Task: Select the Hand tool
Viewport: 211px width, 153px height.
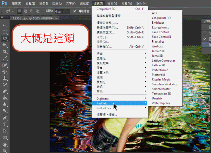Action: click(5, 144)
